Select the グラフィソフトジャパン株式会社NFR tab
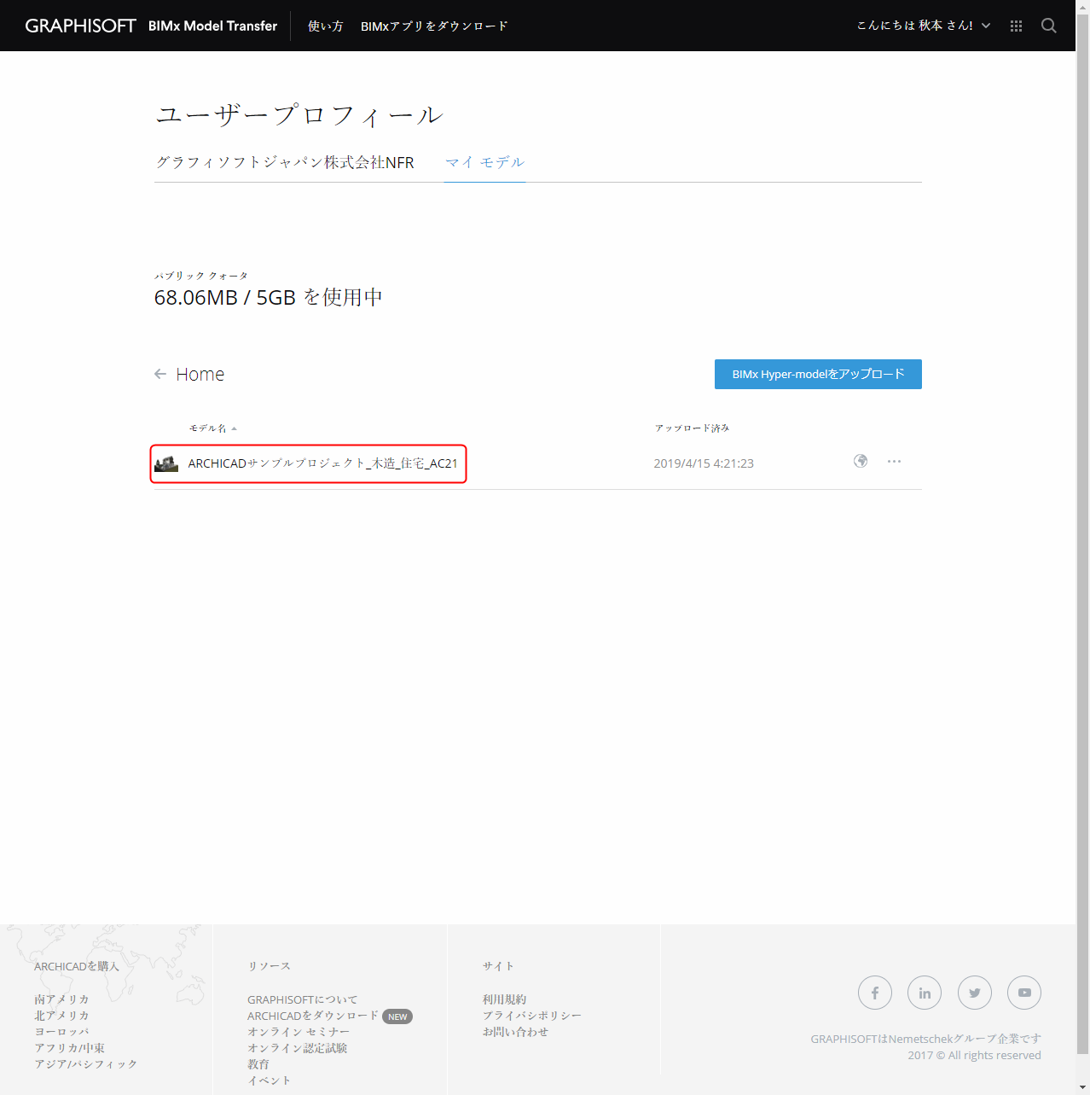Screen dimensions: 1090x1095 285,162
